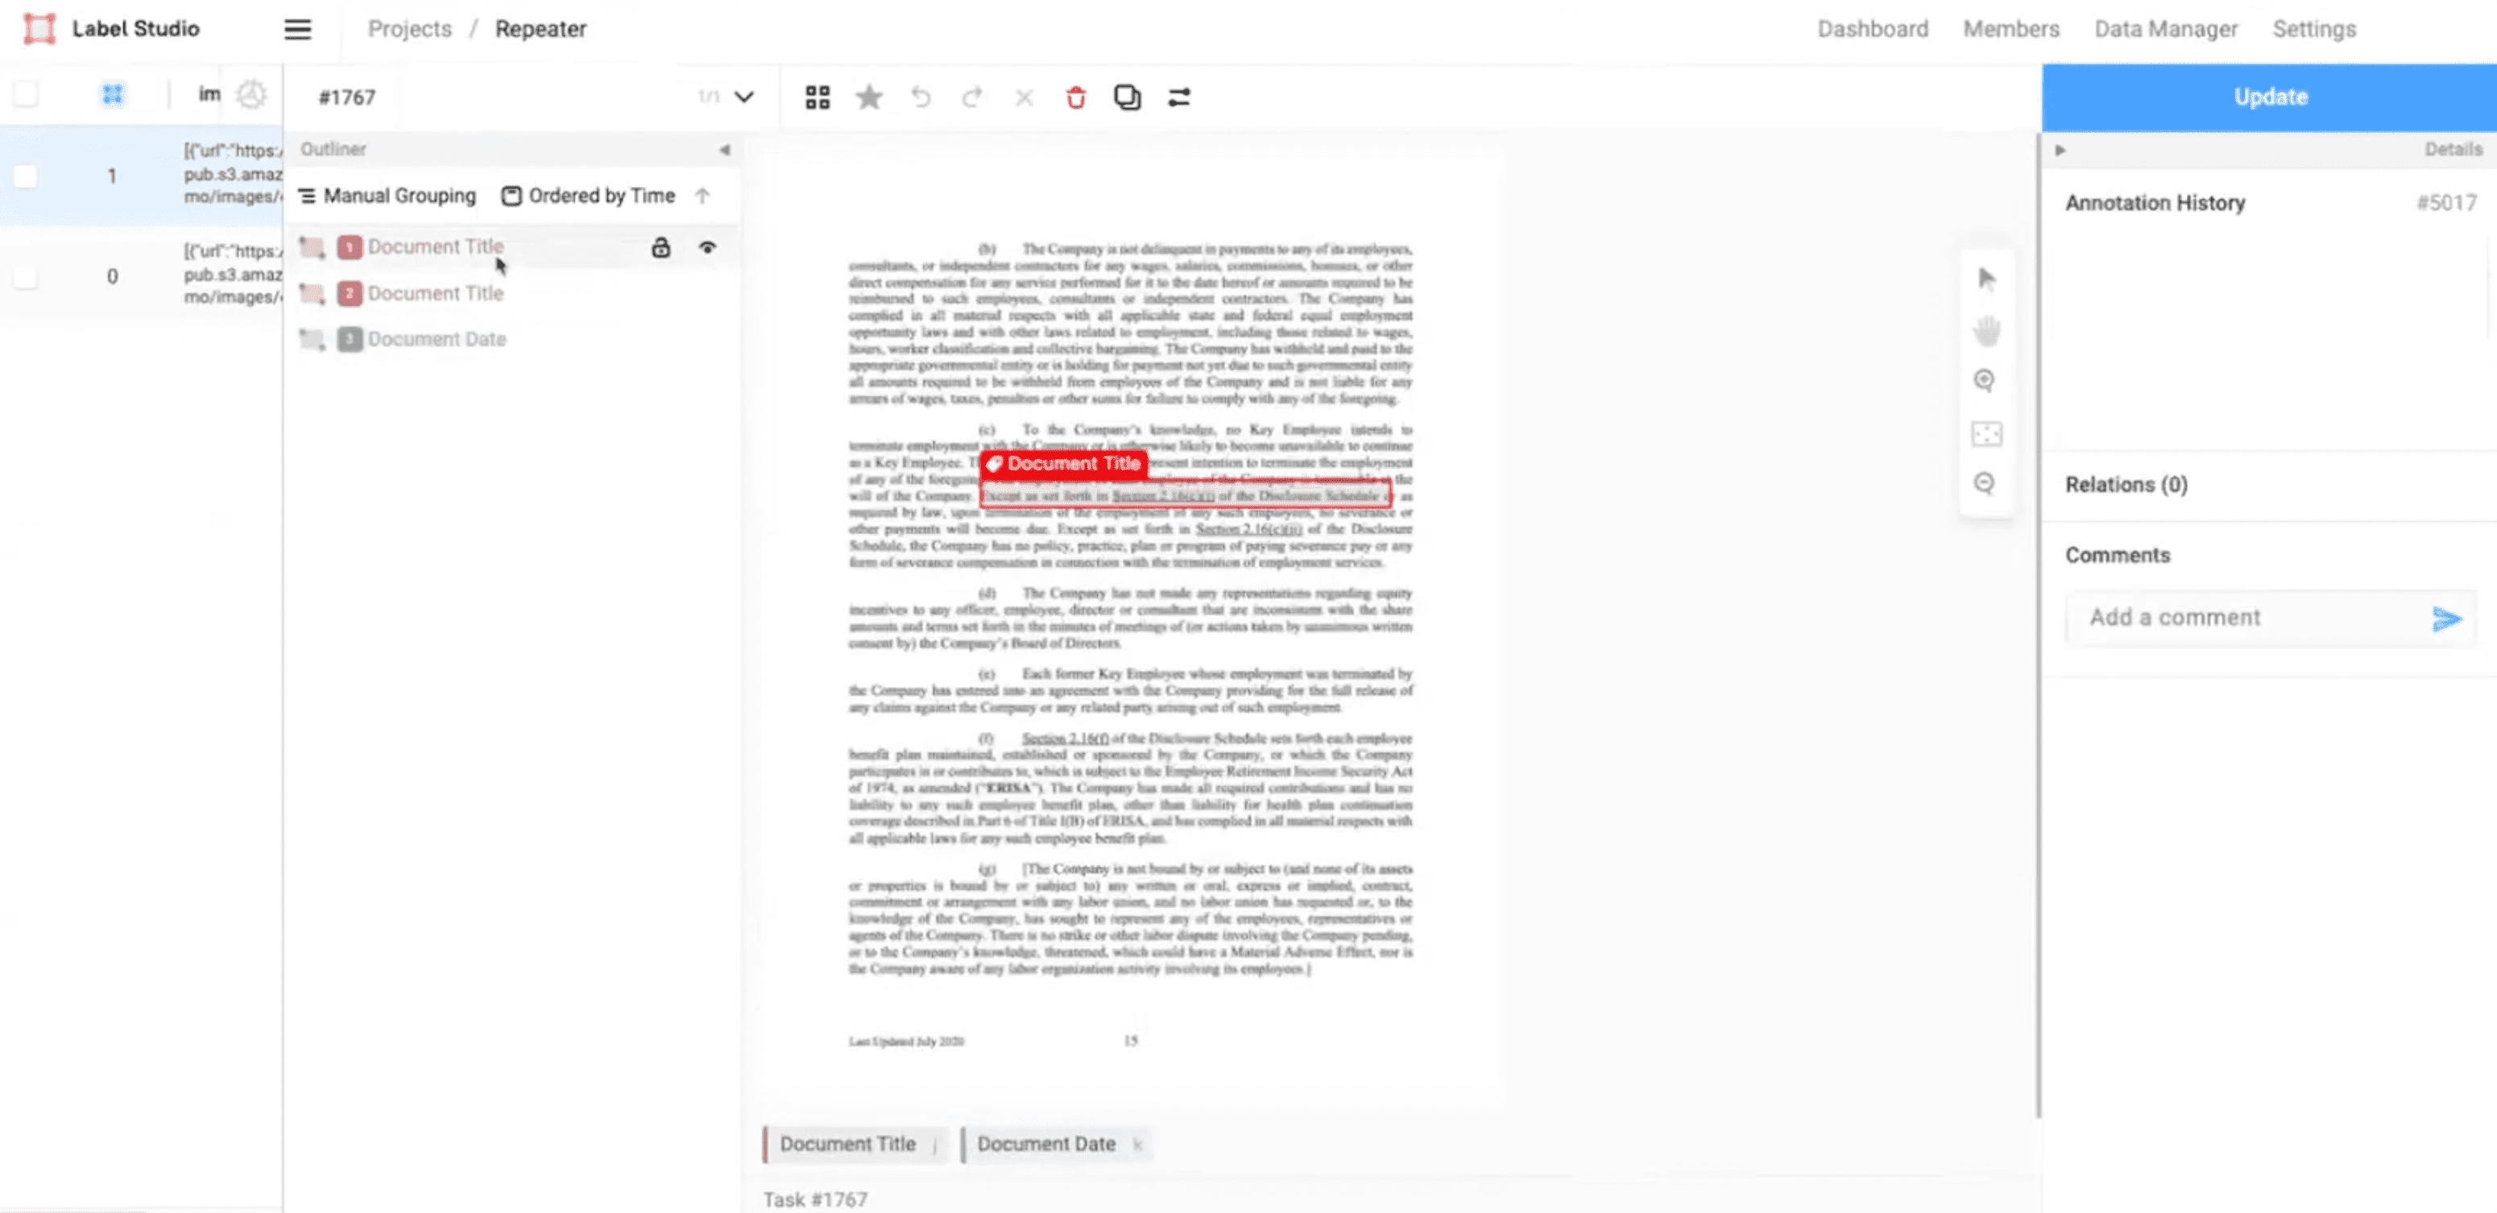This screenshot has width=2497, height=1213.
Task: Click the copy annotation icon
Action: tap(1126, 97)
